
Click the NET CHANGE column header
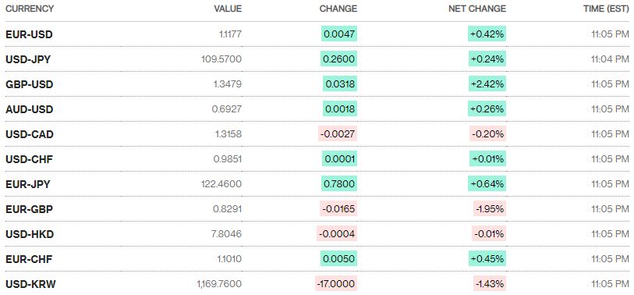477,9
